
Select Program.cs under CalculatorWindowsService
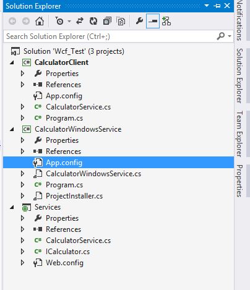pos(64,185)
